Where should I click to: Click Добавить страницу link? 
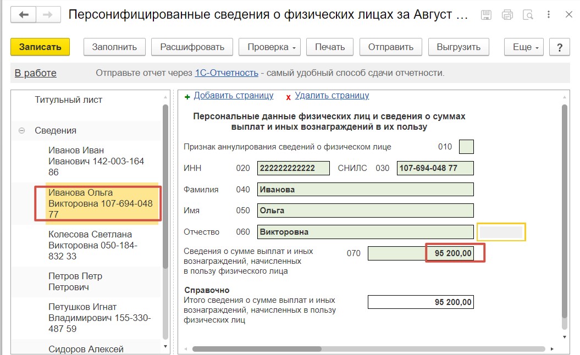pos(234,96)
